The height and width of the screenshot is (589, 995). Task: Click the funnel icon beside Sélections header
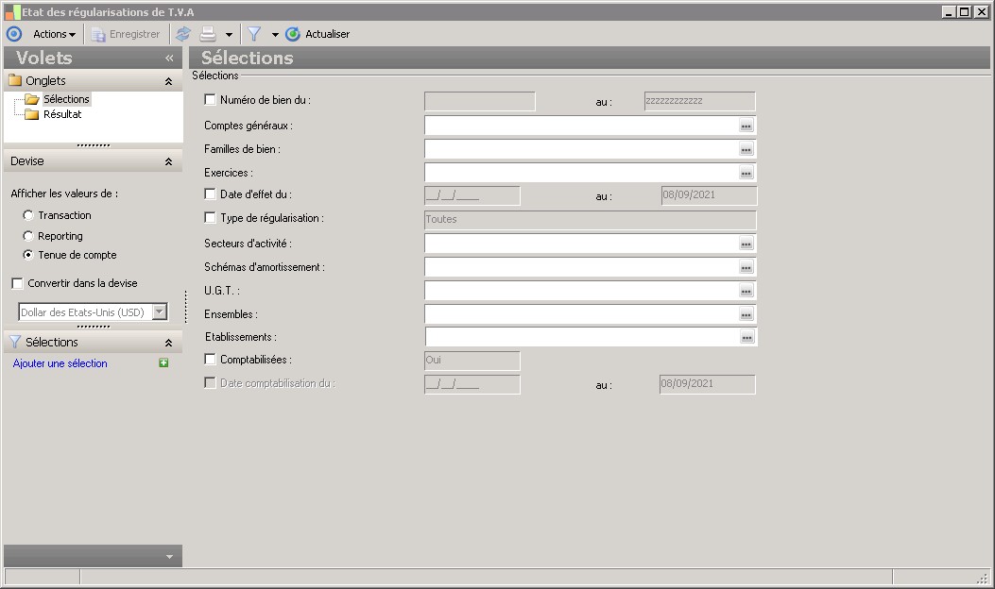pyautogui.click(x=15, y=343)
